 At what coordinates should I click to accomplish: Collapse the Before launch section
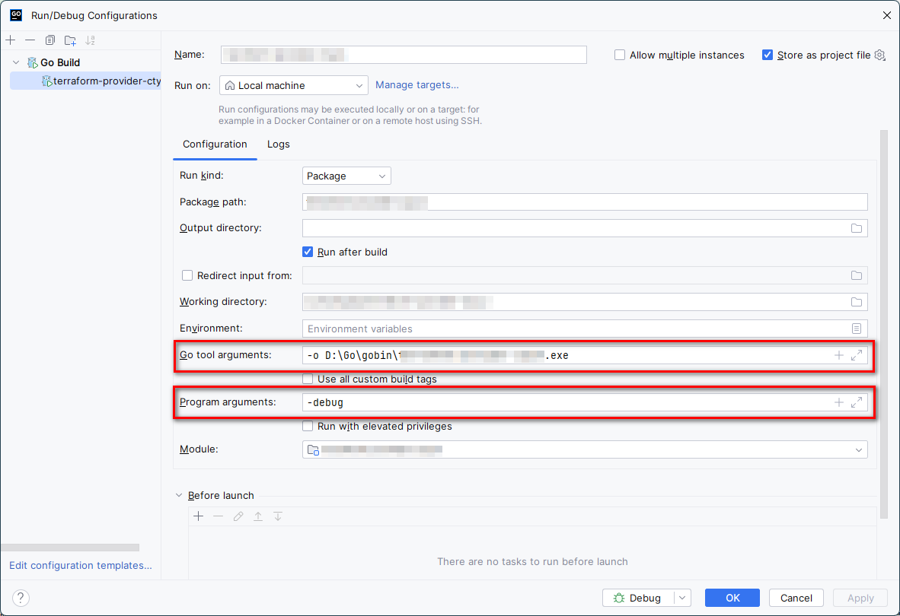pyautogui.click(x=179, y=495)
